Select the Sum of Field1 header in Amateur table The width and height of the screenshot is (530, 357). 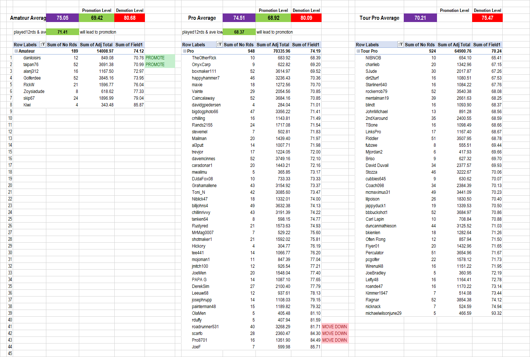(129, 44)
